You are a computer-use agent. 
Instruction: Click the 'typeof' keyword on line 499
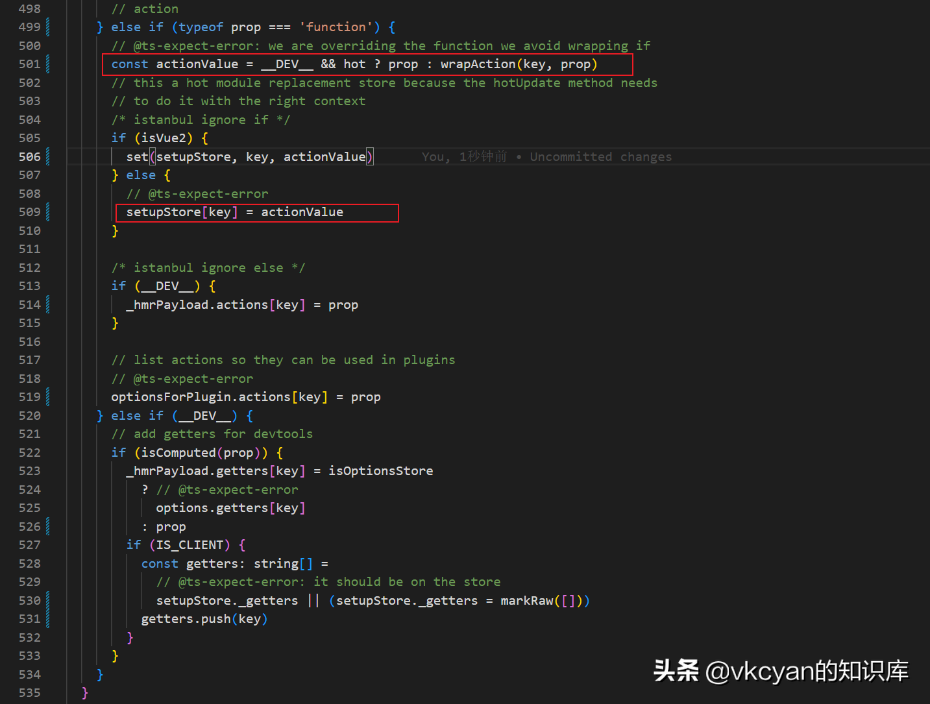(x=201, y=27)
